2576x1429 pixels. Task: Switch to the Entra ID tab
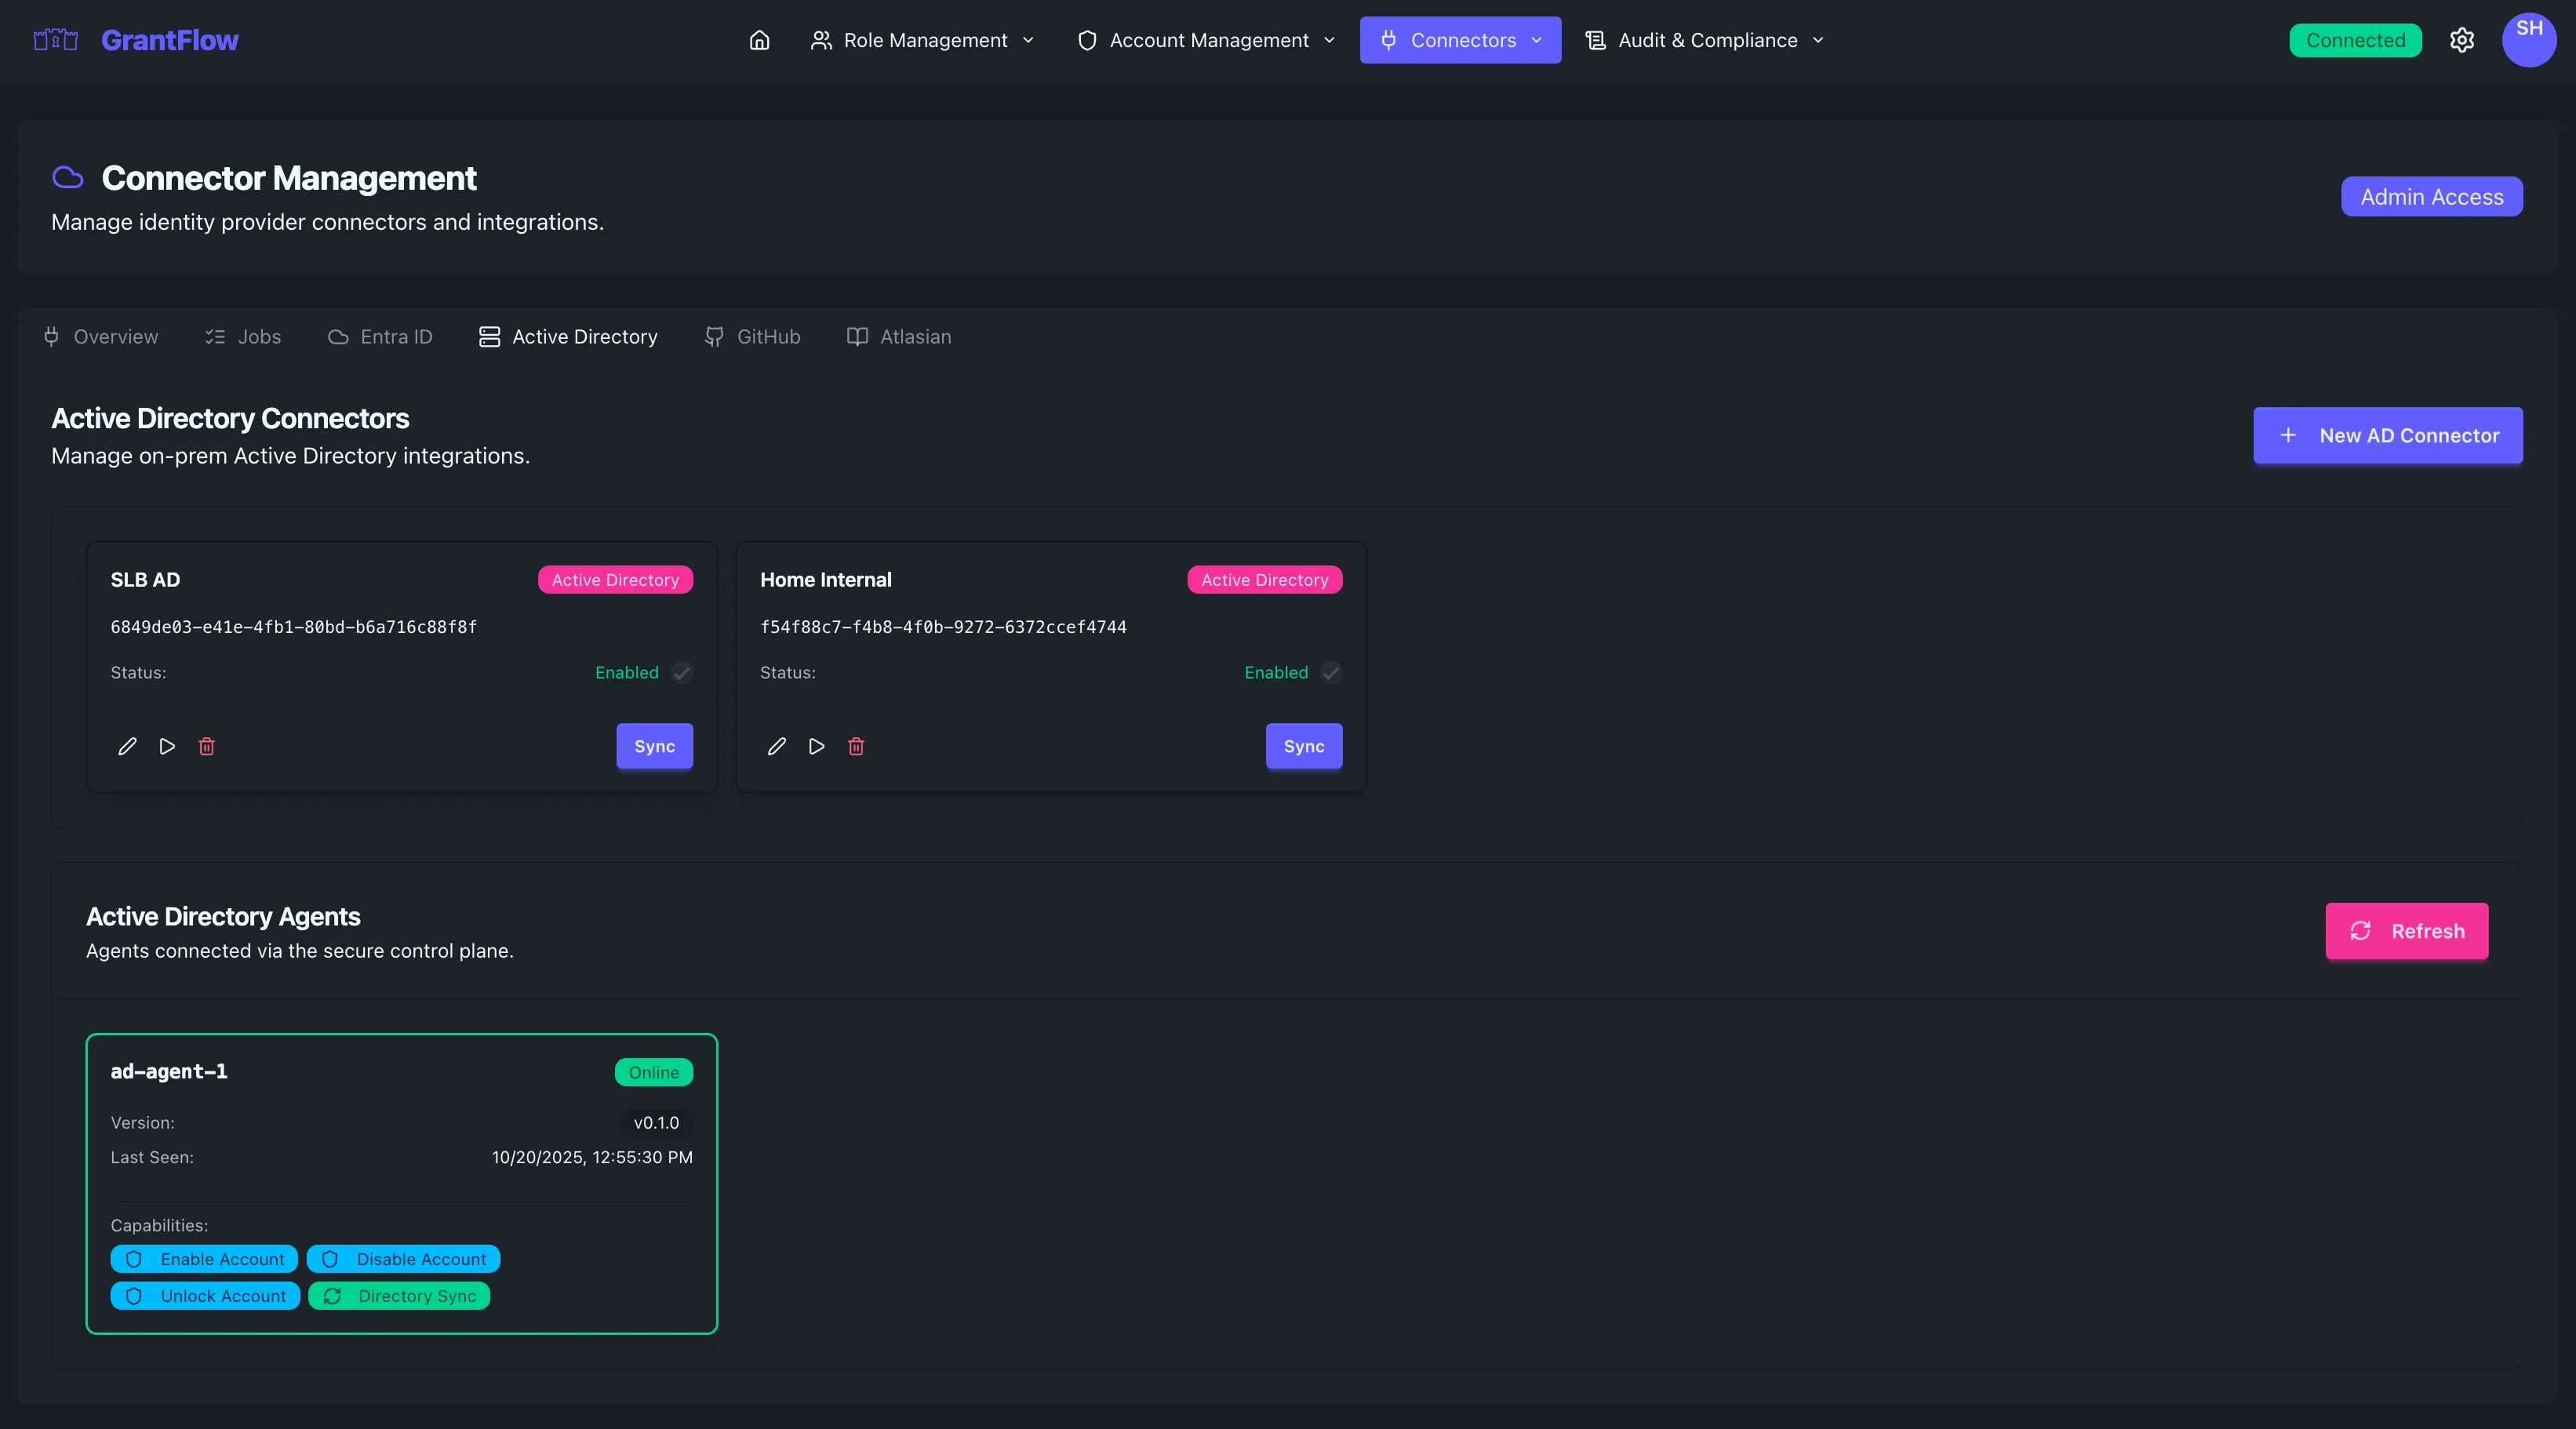click(x=380, y=337)
